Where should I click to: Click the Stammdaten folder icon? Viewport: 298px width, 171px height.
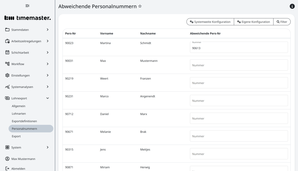click(7, 30)
